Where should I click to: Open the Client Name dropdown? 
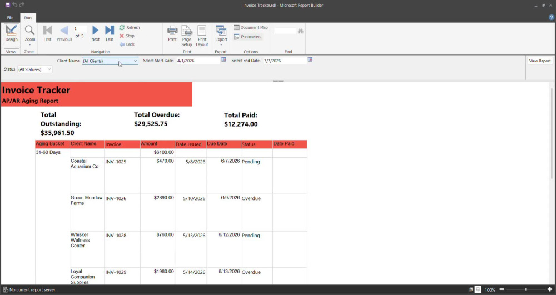tap(110, 61)
